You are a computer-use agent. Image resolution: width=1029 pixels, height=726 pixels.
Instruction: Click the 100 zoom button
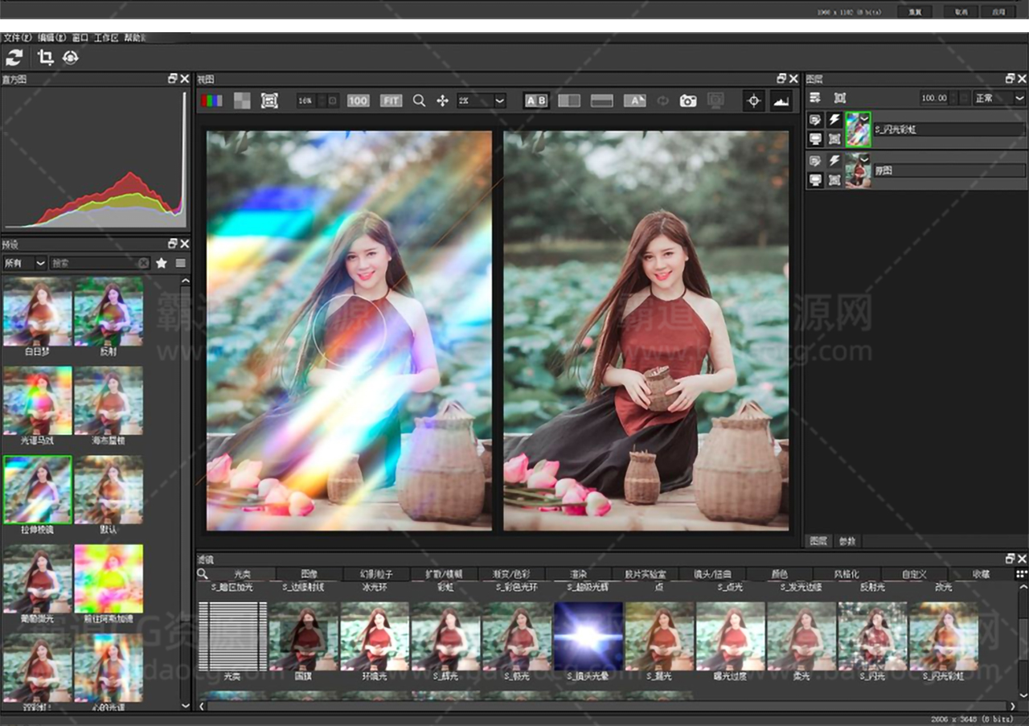pyautogui.click(x=358, y=100)
